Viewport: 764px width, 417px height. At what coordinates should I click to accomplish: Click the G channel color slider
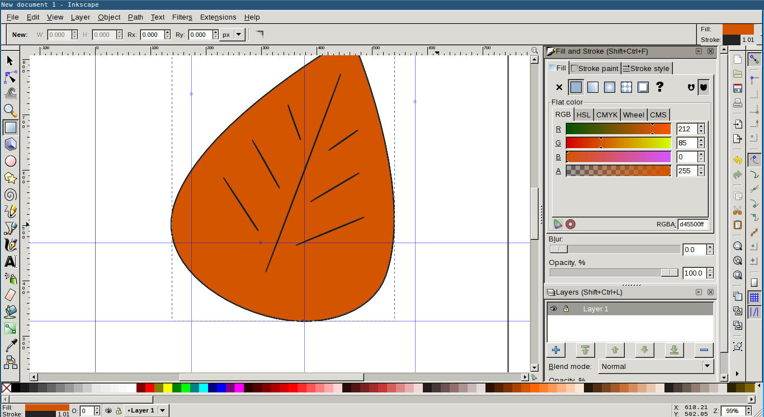pos(618,143)
